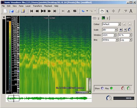Screen dimensions: 137x108
Task: Fast forward playback
Action: (49, 11)
